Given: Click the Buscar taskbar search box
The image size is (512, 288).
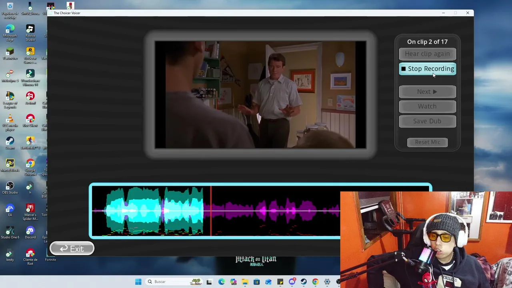Looking at the screenshot, I should pyautogui.click(x=174, y=282).
